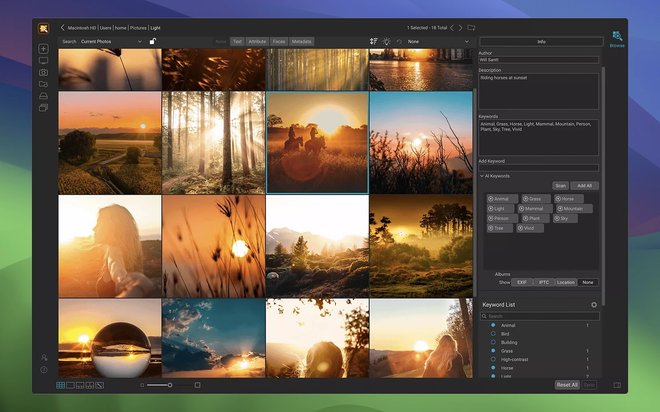Switch to the Metadata filter tab
This screenshot has height=412, width=660.
(x=301, y=42)
